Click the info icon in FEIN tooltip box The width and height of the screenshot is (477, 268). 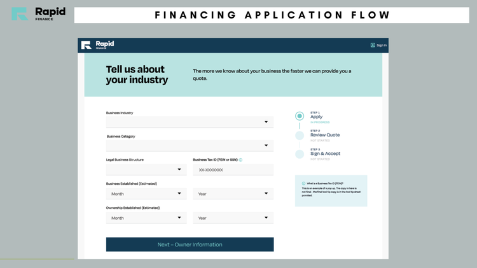(x=303, y=184)
